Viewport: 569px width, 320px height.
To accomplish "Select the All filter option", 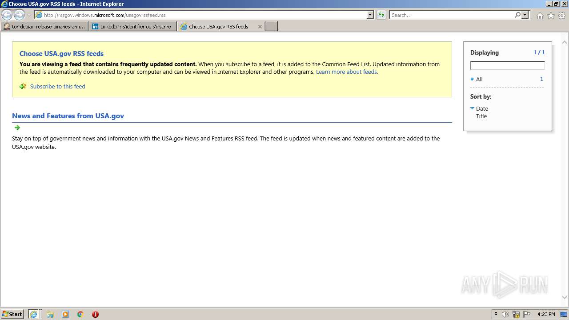I will pos(479,79).
